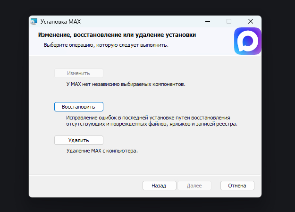
Task: Close the installer with the X icon
Action: pyautogui.click(x=251, y=22)
